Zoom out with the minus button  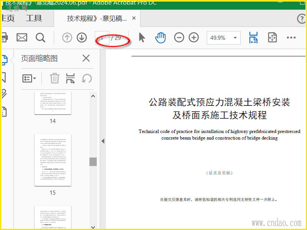[x=179, y=38]
